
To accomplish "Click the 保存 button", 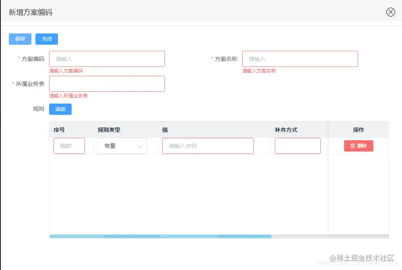I will (20, 39).
